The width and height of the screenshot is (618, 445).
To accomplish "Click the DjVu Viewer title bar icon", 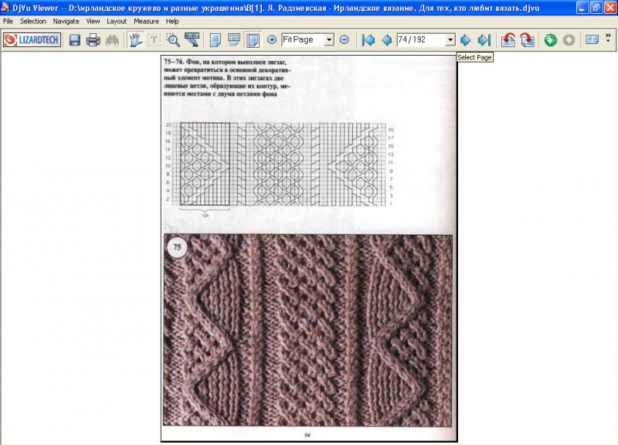I will (x=5, y=7).
